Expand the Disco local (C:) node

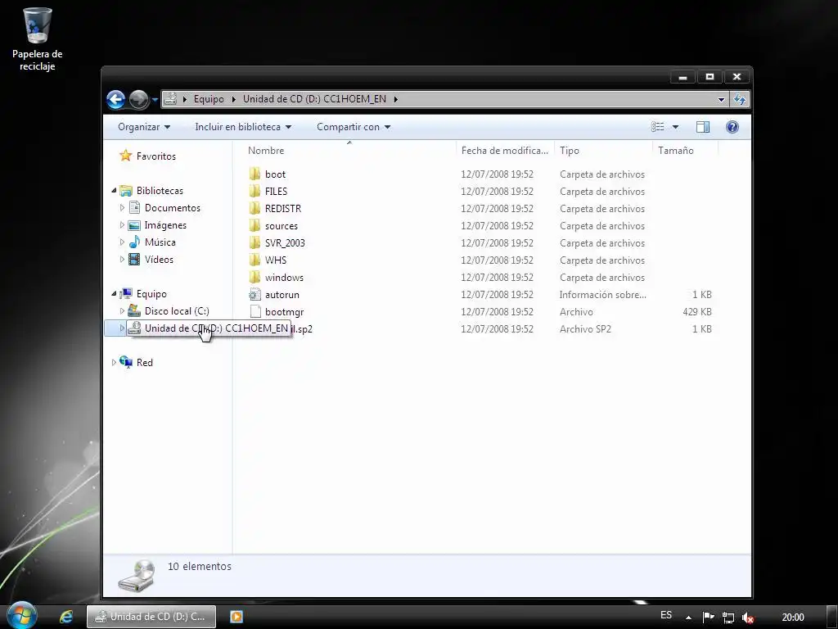pos(122,310)
